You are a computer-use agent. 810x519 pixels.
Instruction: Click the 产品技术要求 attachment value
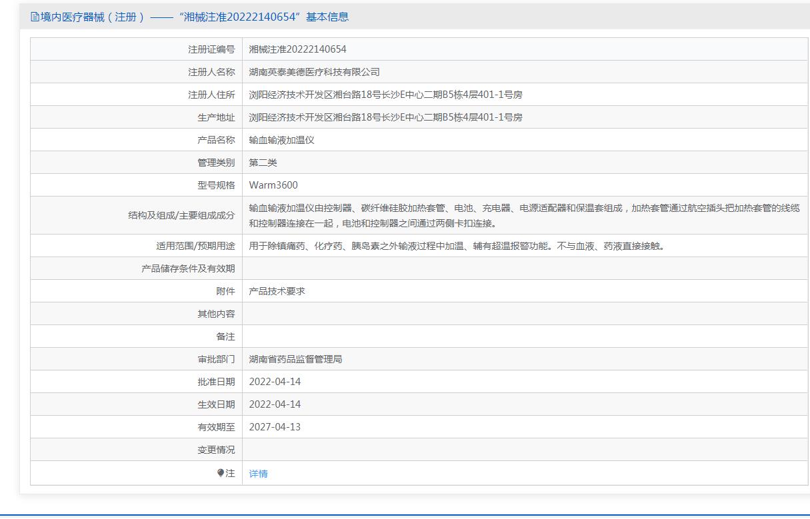click(277, 291)
